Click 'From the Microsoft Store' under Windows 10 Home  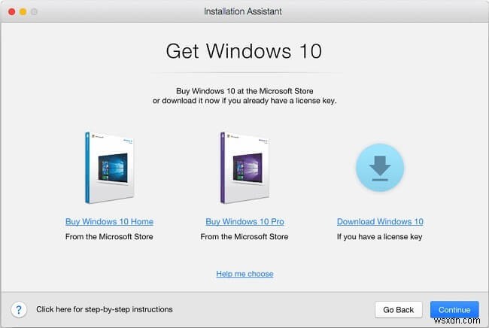click(109, 237)
